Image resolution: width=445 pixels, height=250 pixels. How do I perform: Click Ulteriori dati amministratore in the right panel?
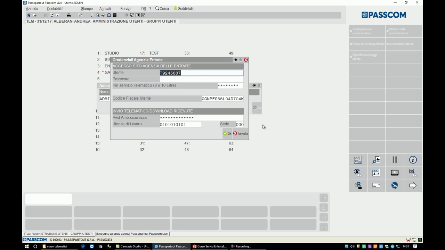pos(404,31)
